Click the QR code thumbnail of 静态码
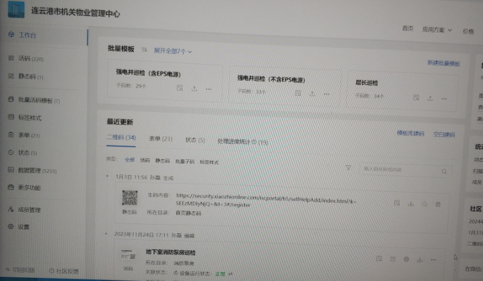 130,197
